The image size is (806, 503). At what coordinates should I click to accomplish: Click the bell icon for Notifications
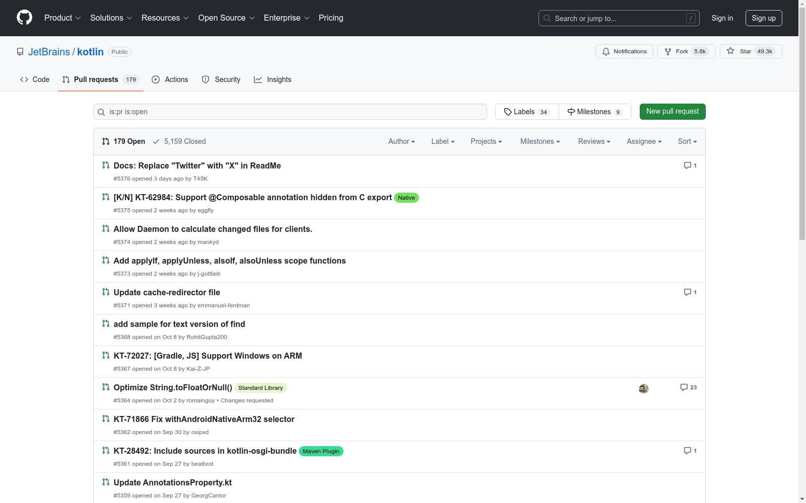[606, 51]
